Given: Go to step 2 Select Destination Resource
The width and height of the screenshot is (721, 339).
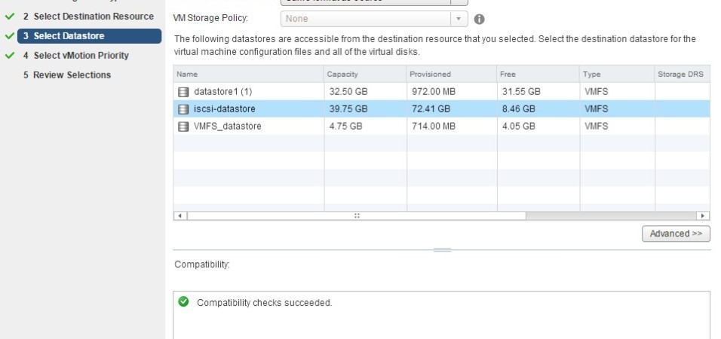Looking at the screenshot, I should pyautogui.click(x=89, y=17).
